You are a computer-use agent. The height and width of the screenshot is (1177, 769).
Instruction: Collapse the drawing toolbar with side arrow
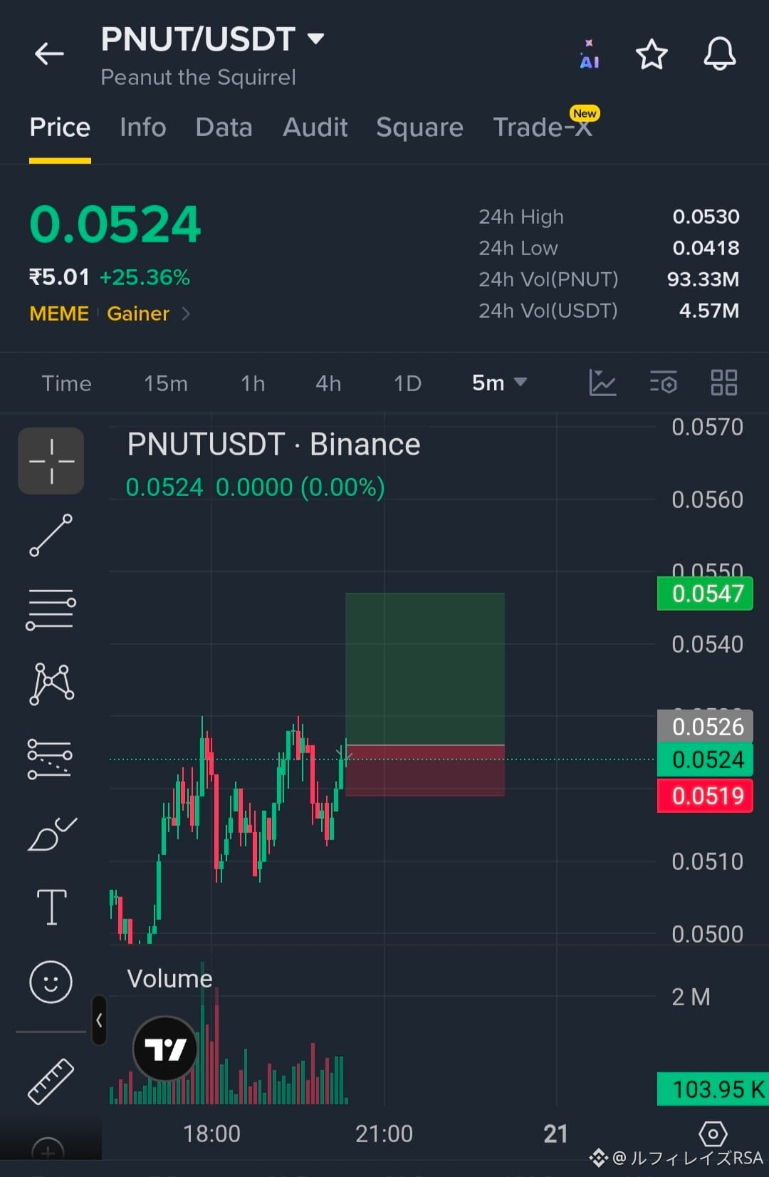click(99, 1020)
